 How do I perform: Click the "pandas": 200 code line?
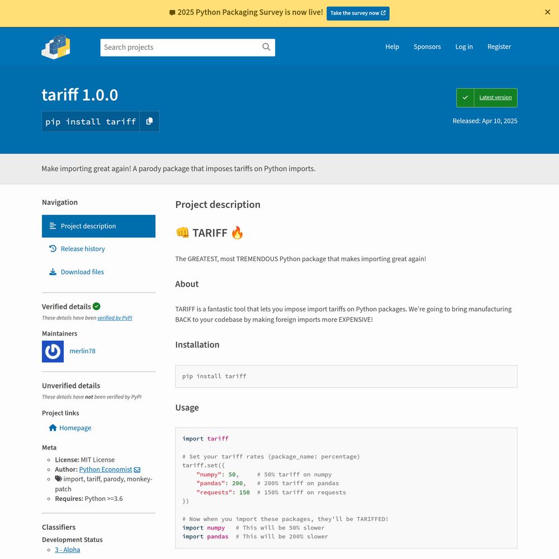[267, 484]
